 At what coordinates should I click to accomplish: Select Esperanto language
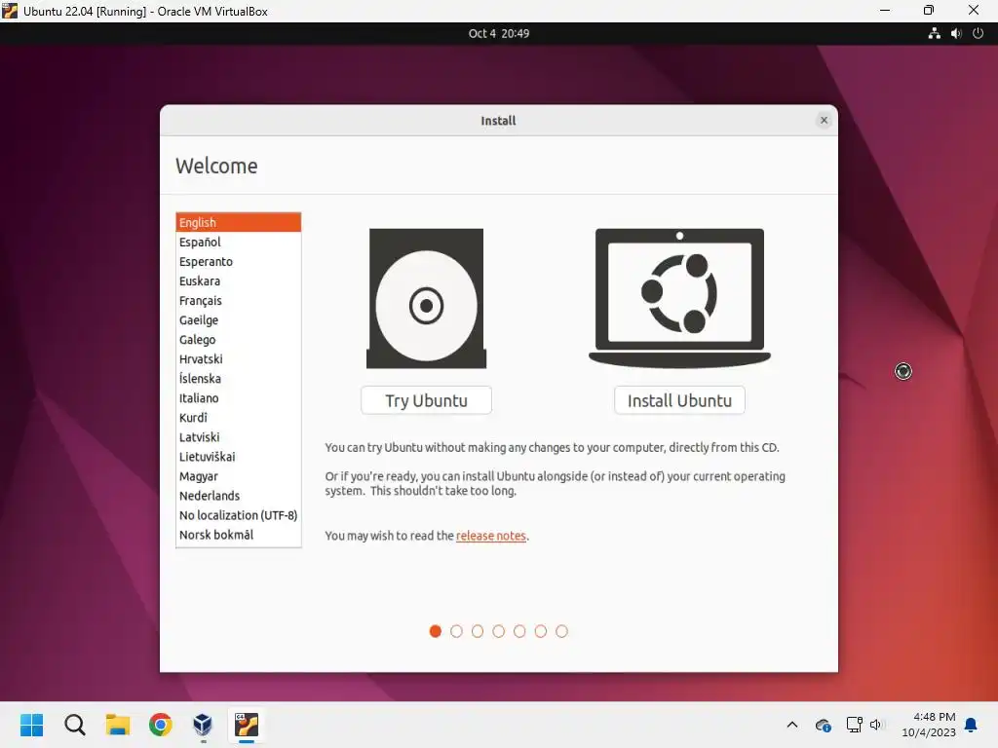[x=238, y=261]
